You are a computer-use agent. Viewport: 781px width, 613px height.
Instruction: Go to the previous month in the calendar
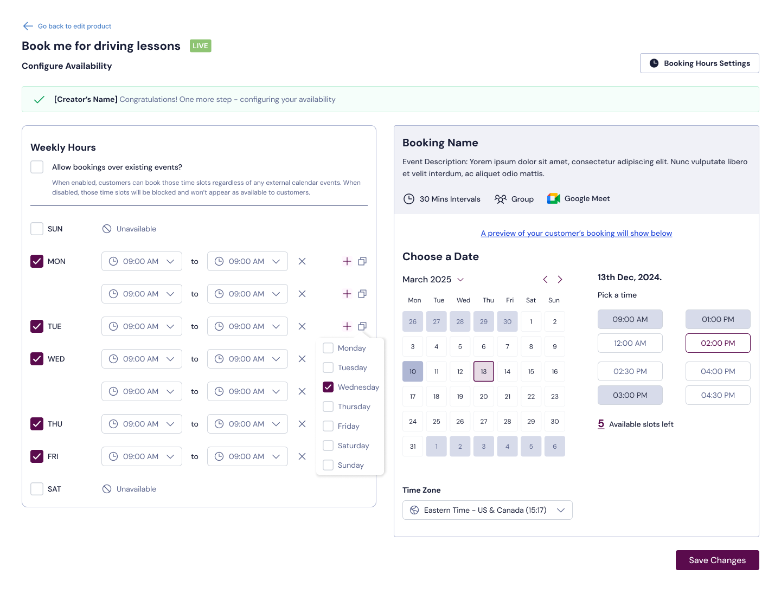545,280
